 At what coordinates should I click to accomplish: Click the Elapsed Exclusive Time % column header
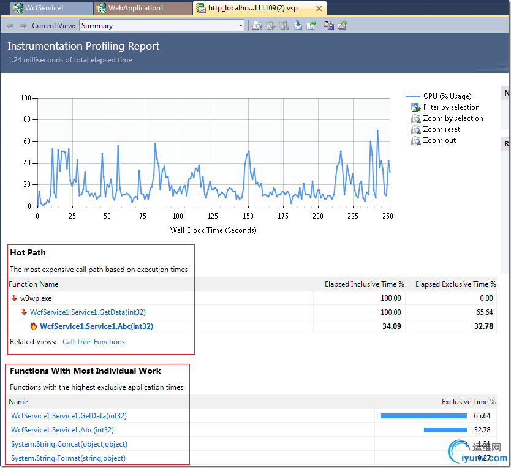coord(456,284)
